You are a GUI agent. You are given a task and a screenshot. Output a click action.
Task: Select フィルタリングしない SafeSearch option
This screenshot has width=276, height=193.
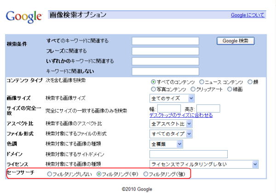50,174
